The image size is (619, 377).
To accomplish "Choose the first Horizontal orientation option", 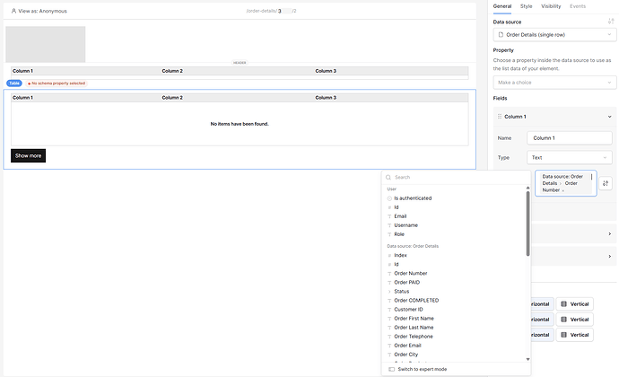I will pyautogui.click(x=543, y=304).
